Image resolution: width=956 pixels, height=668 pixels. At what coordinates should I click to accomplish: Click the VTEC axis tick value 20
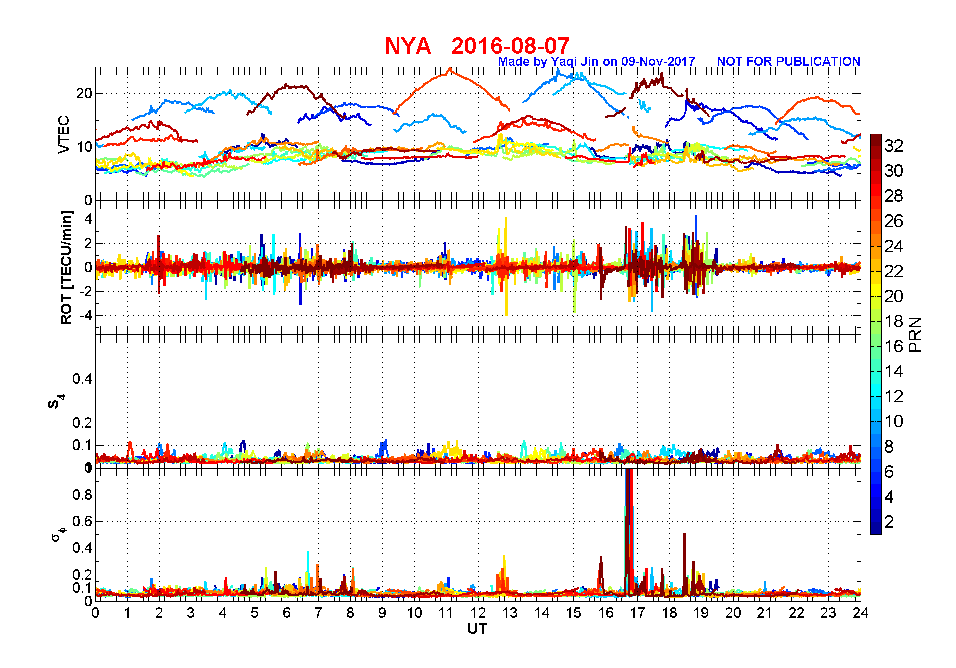click(84, 93)
